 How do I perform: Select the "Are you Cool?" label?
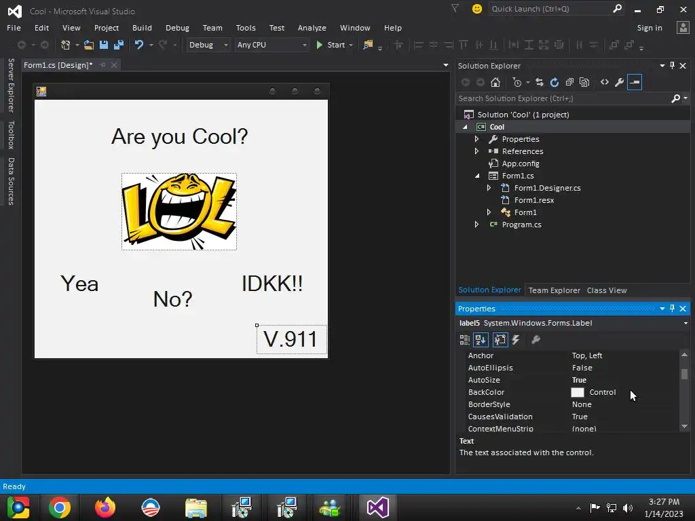click(x=179, y=136)
